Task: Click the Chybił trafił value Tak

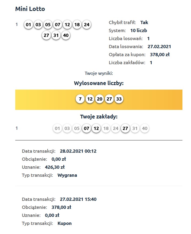Action: click(x=144, y=22)
